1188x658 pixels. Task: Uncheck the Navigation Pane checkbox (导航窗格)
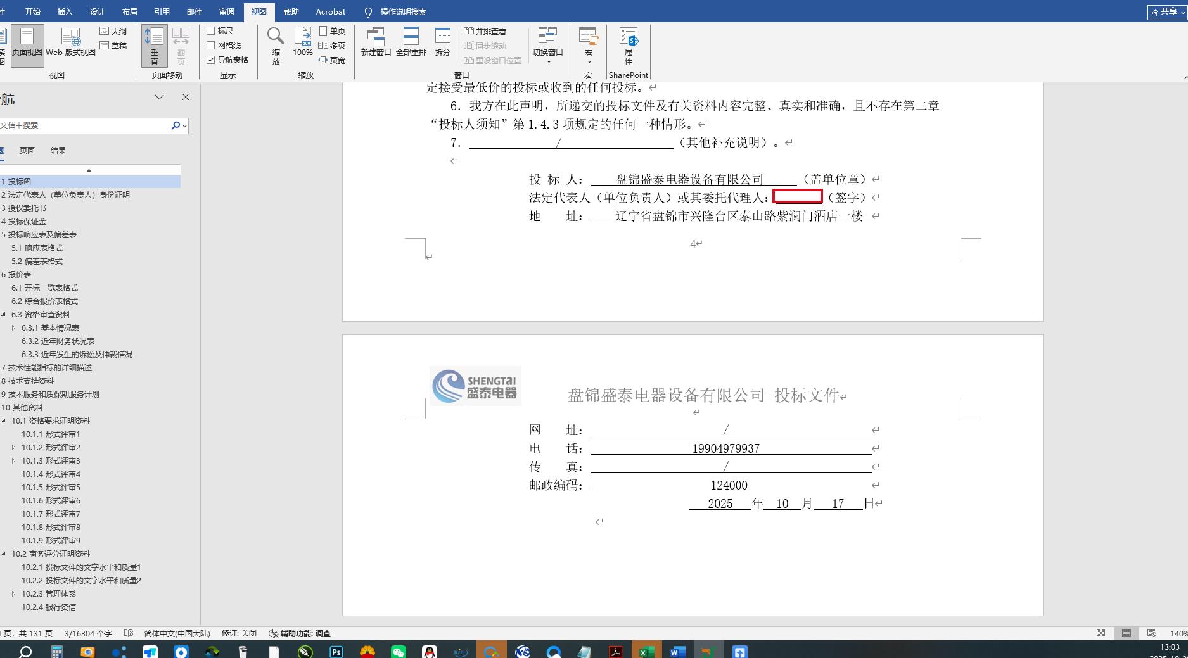pos(211,60)
